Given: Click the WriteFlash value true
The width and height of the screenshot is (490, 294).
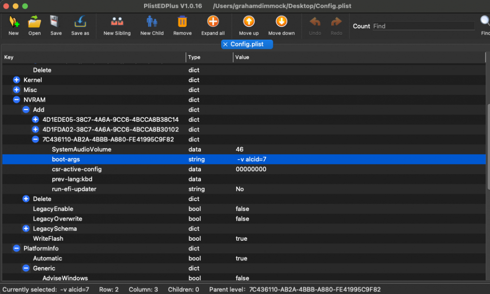Looking at the screenshot, I should [x=241, y=238].
